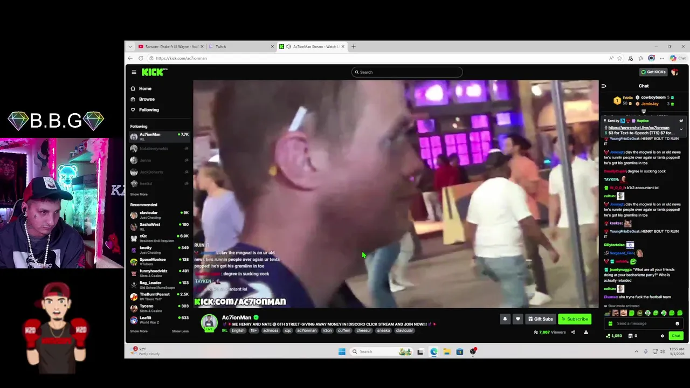
Task: Click Show Less under recommended channels
Action: 180,331
